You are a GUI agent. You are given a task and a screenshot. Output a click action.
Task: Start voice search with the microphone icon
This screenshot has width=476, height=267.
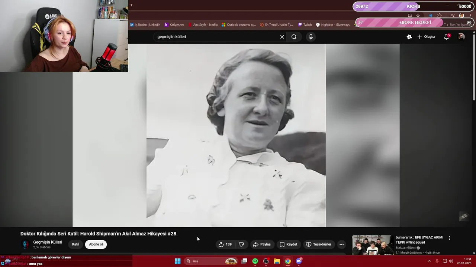(311, 37)
